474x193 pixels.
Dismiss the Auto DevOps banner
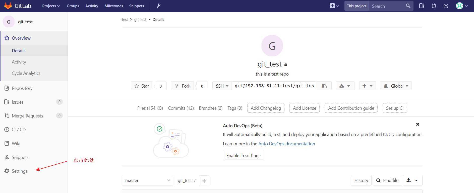tap(418, 124)
